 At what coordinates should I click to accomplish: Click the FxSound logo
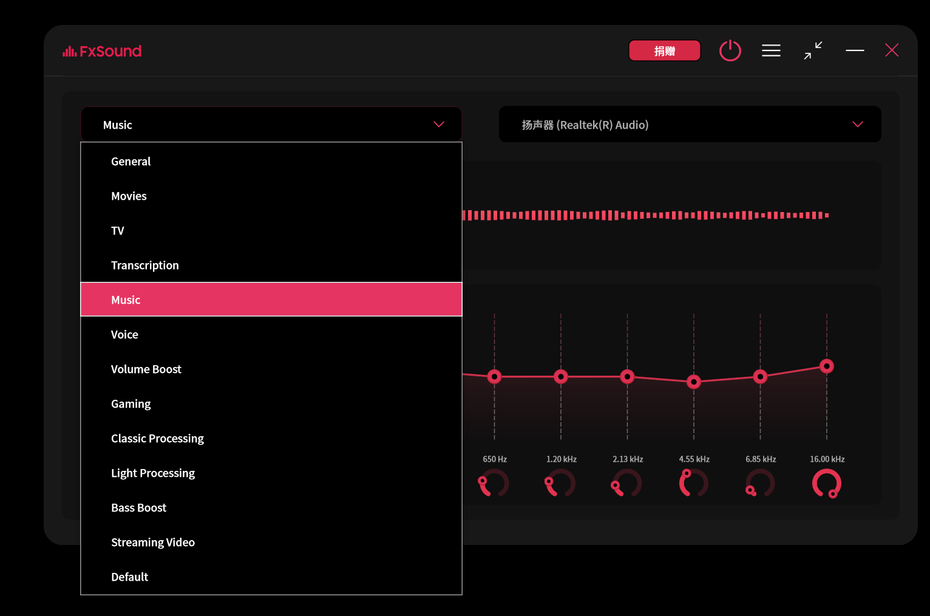point(102,51)
